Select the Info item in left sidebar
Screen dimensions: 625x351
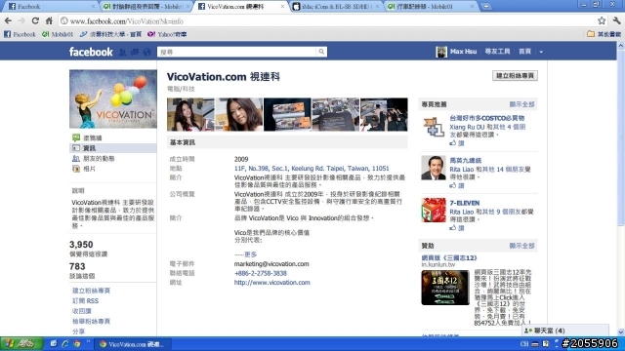tap(112, 148)
